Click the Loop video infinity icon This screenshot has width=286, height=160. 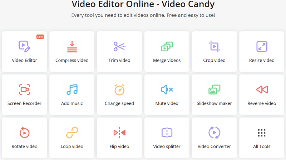[x=72, y=133]
